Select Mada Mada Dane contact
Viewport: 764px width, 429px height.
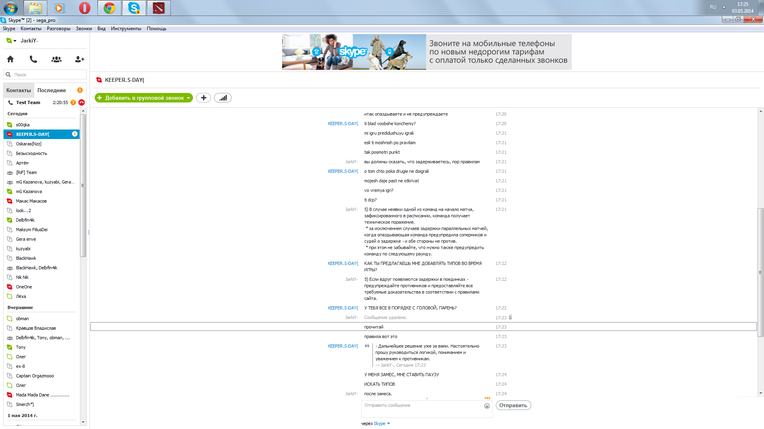point(41,395)
